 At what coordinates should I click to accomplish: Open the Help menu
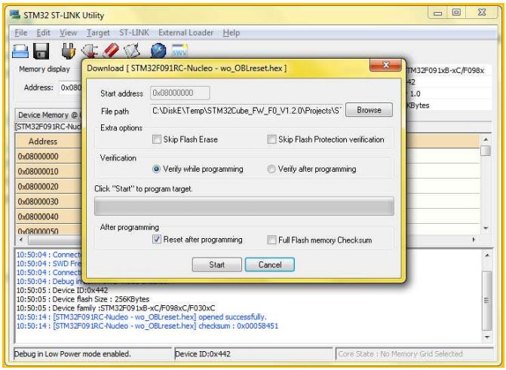point(231,33)
